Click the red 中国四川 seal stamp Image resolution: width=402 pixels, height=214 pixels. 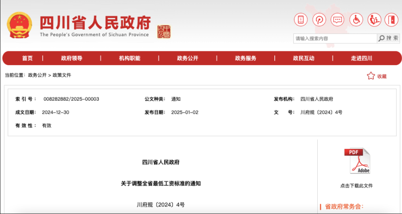(164, 32)
